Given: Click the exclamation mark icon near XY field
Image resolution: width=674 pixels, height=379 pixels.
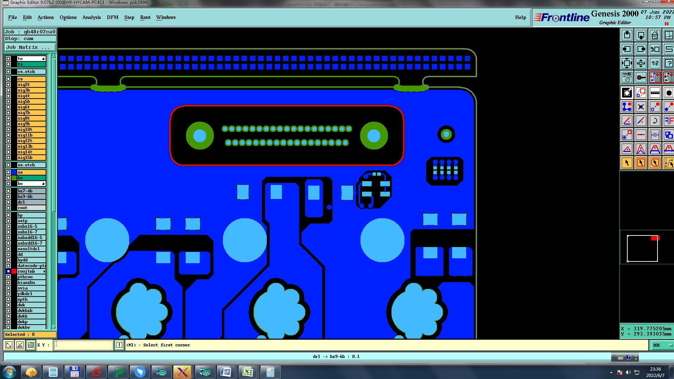Looking at the screenshot, I should [x=119, y=345].
